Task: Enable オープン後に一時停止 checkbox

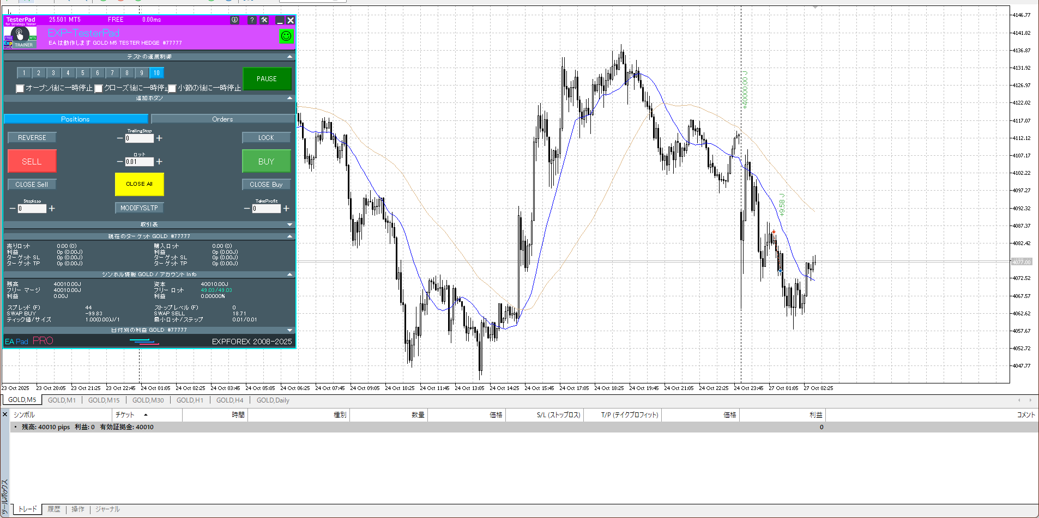Action: click(20, 88)
